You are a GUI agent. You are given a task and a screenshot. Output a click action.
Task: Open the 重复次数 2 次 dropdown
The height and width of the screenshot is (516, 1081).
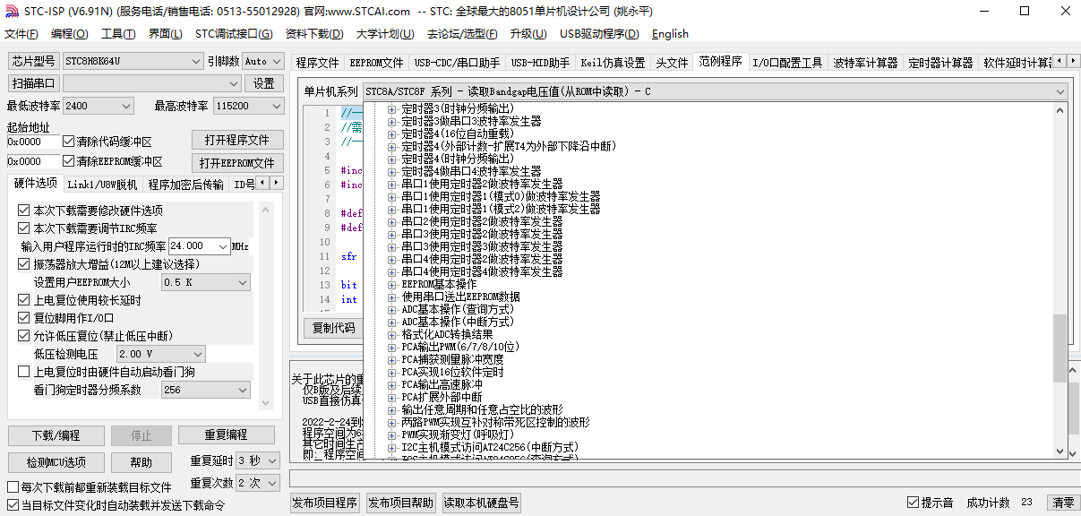pos(260,483)
